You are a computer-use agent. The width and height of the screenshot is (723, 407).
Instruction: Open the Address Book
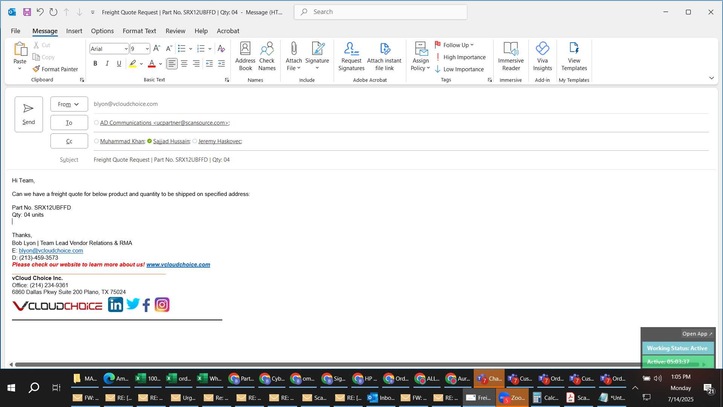245,57
